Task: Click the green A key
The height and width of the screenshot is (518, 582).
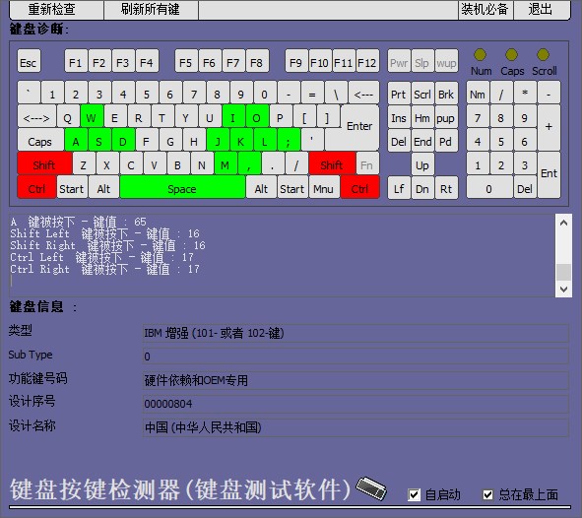Action: click(76, 140)
